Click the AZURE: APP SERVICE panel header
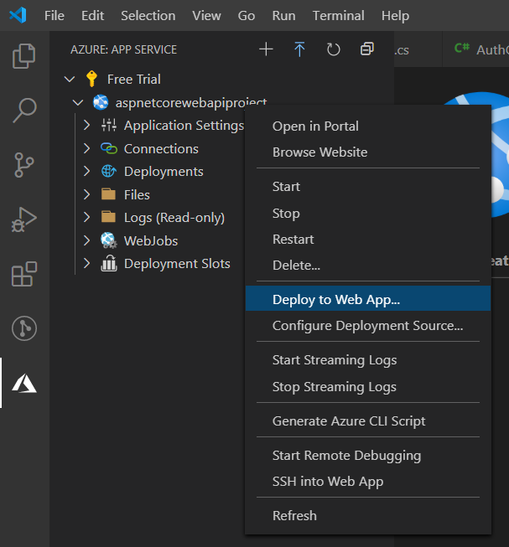This screenshot has height=547, width=509. 123,49
